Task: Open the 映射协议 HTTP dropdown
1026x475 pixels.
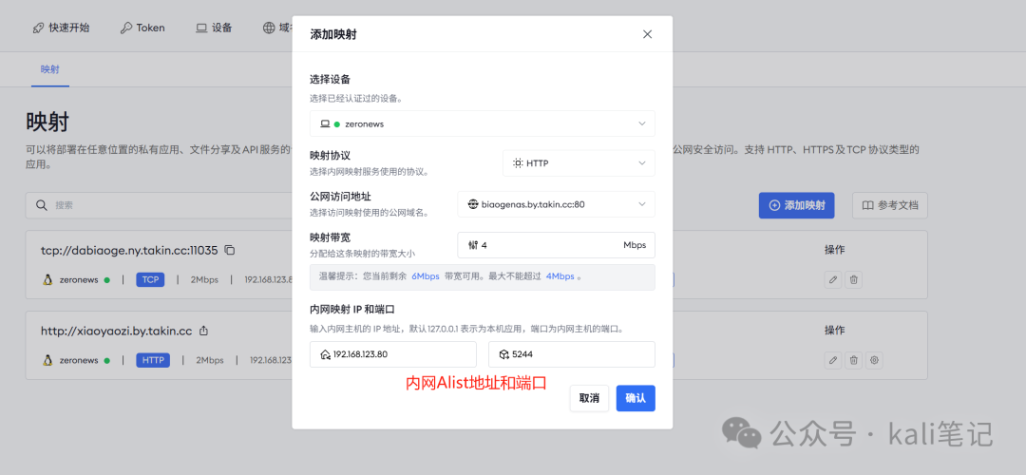Action: (578, 163)
